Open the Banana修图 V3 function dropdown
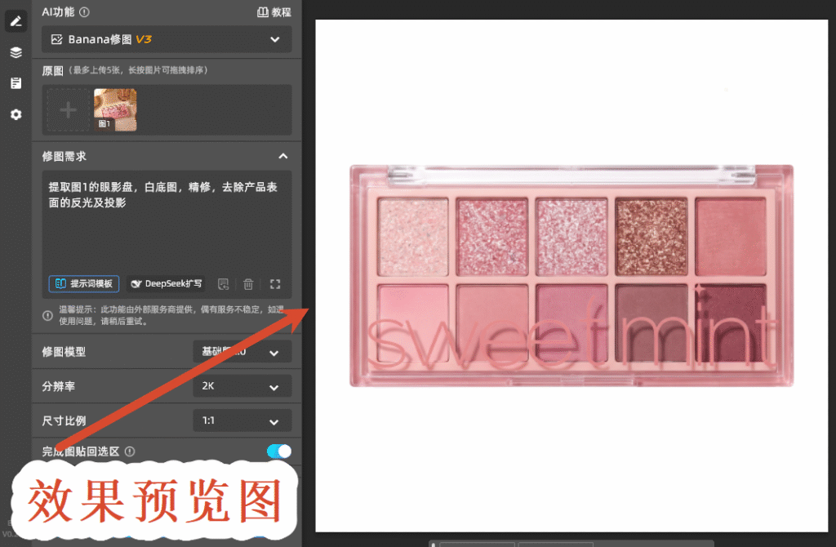Screen dimensions: 836x547 coord(167,39)
